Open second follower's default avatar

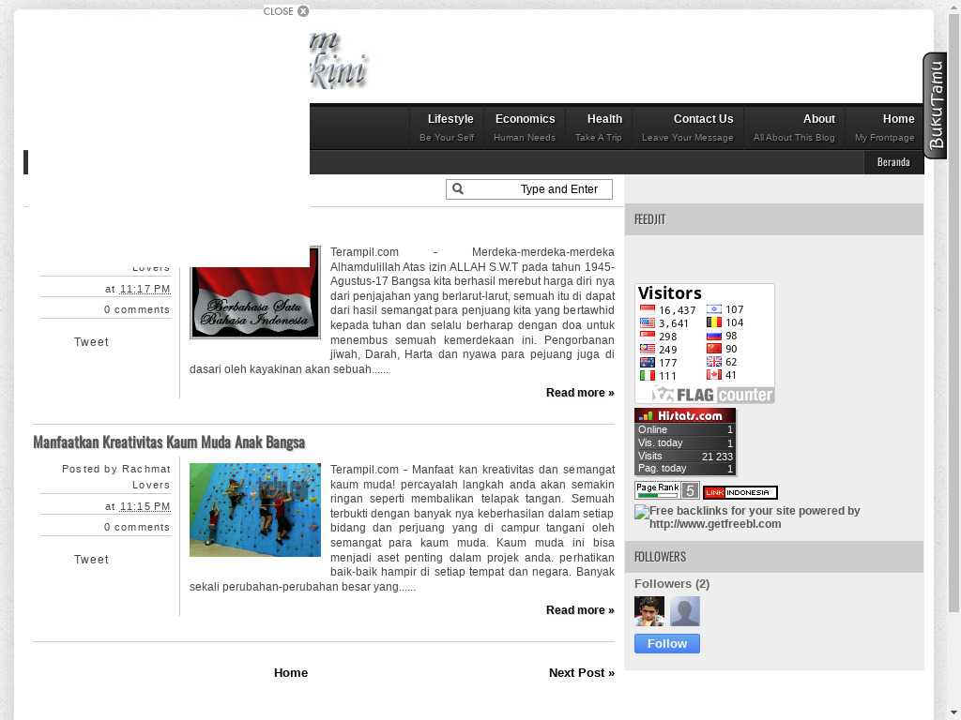pyautogui.click(x=685, y=611)
